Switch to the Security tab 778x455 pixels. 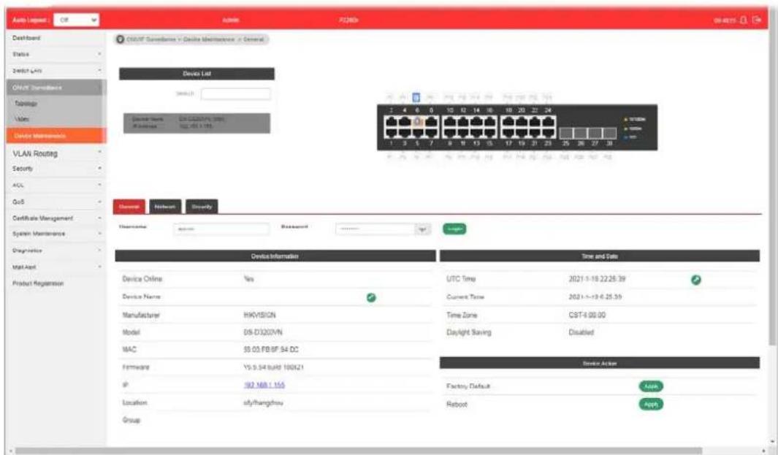[202, 207]
